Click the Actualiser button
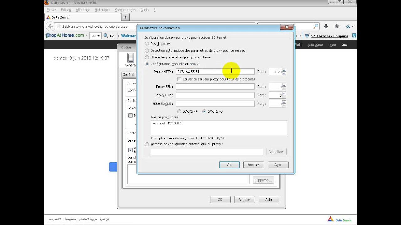Viewport: 401px width, 225px height. pyautogui.click(x=276, y=152)
